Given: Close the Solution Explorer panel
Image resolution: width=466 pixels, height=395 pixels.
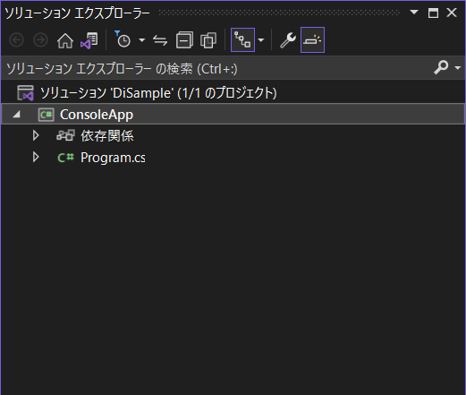Looking at the screenshot, I should [452, 13].
